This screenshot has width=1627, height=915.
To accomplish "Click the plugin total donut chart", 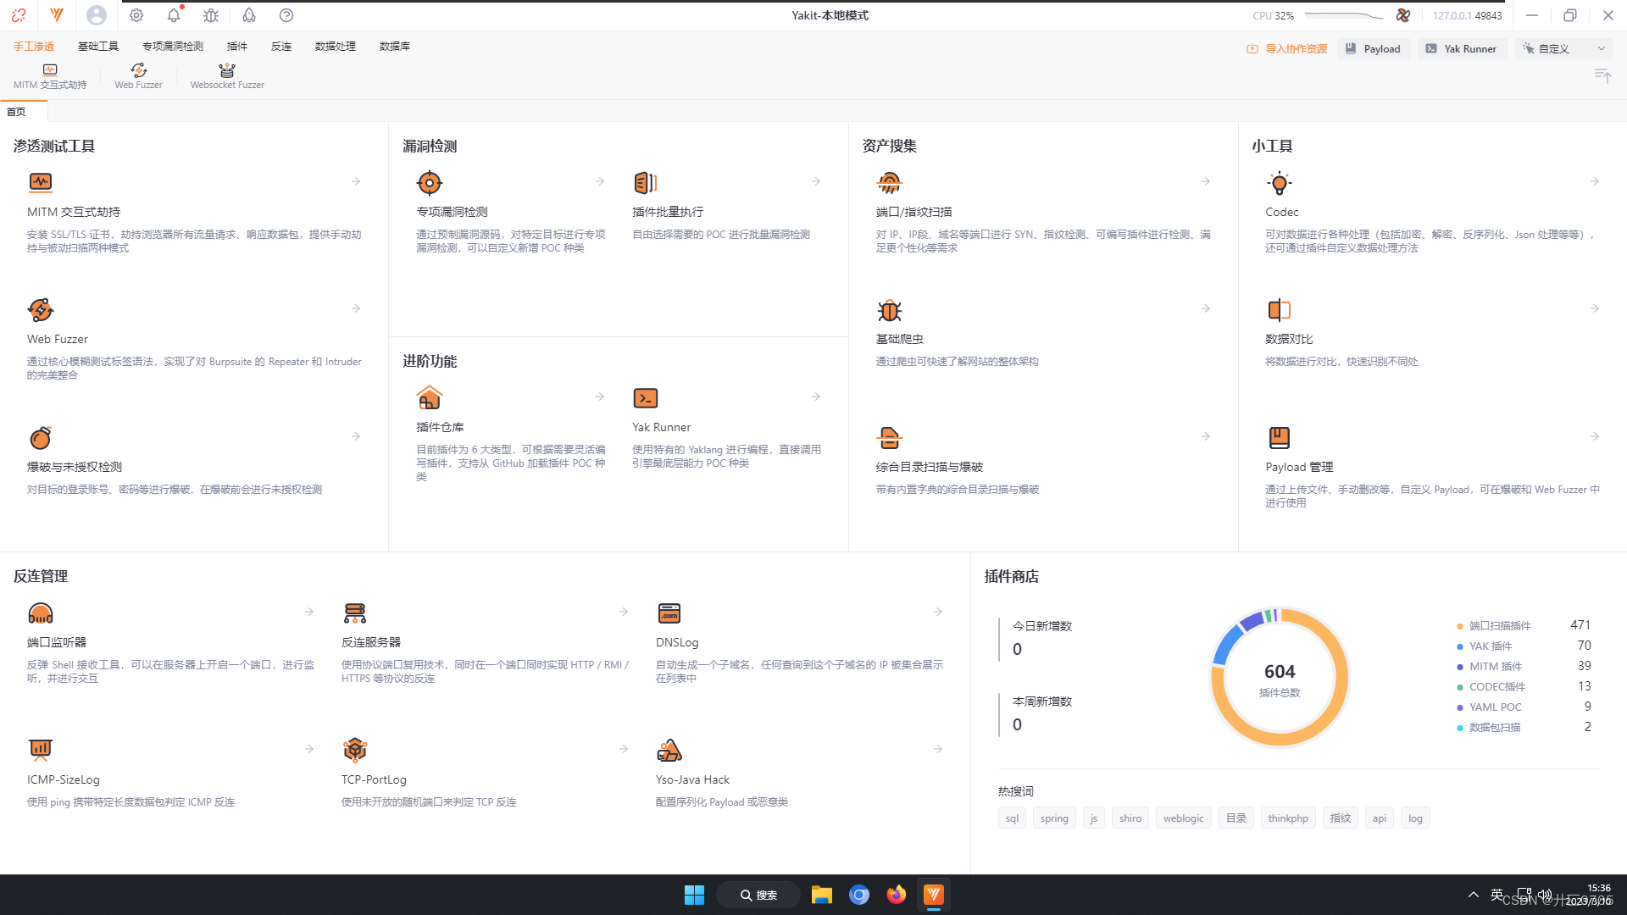I will click(1279, 677).
